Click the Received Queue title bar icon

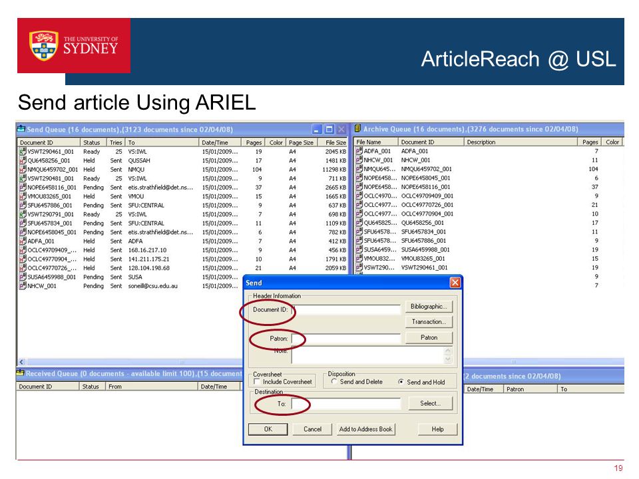pyautogui.click(x=20, y=373)
